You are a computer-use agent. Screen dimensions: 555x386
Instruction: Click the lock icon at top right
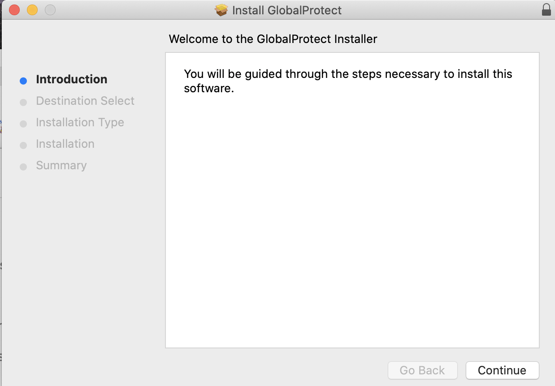(546, 9)
